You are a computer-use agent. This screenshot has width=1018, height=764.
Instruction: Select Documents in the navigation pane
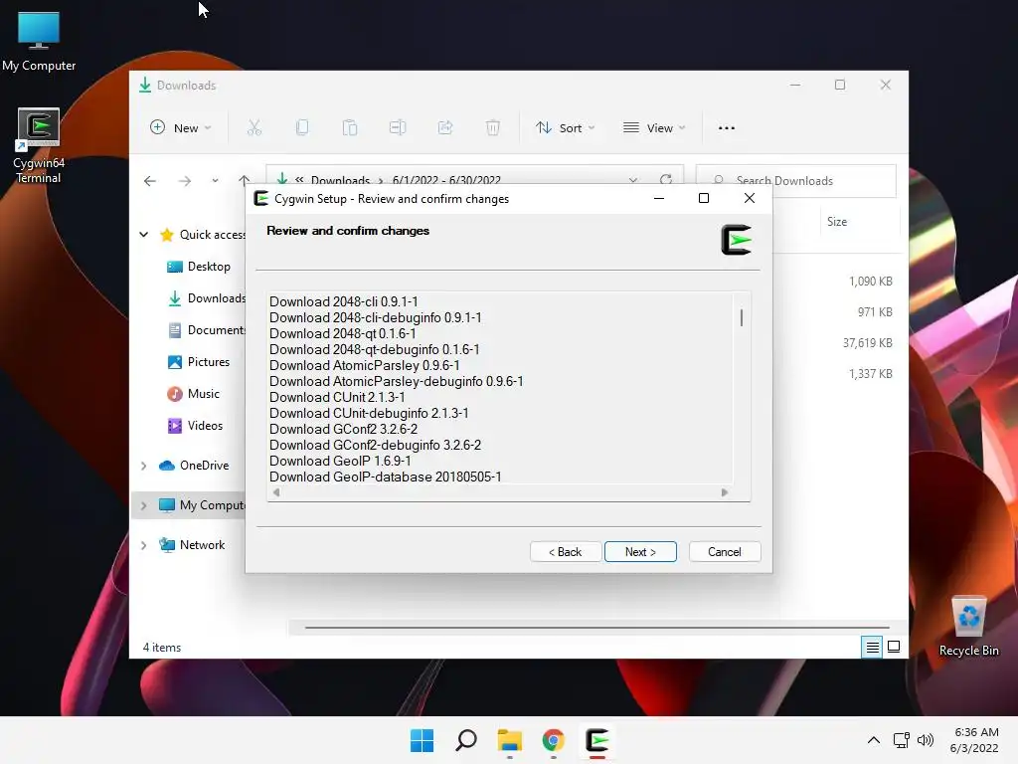pyautogui.click(x=207, y=330)
